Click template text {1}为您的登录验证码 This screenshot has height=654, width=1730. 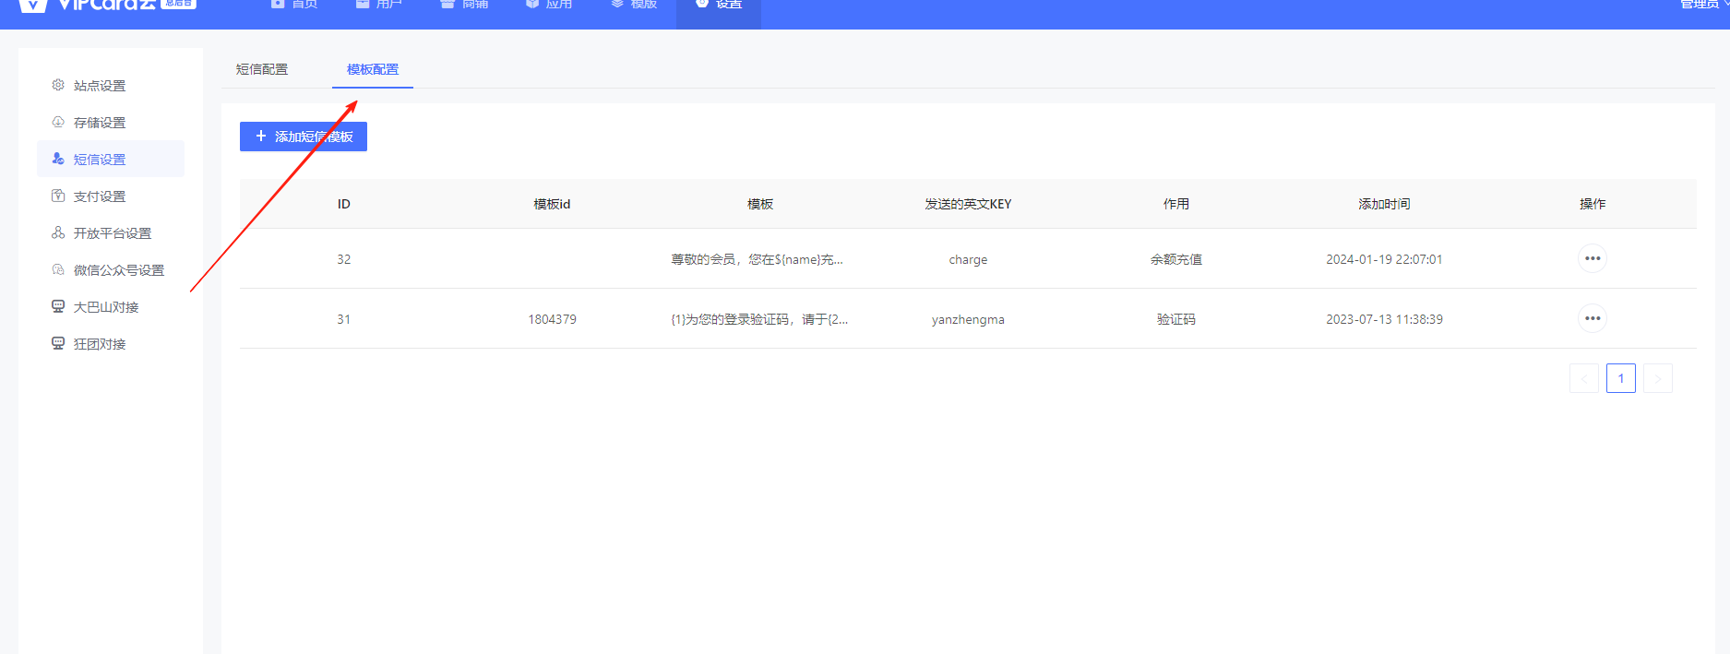(x=758, y=319)
